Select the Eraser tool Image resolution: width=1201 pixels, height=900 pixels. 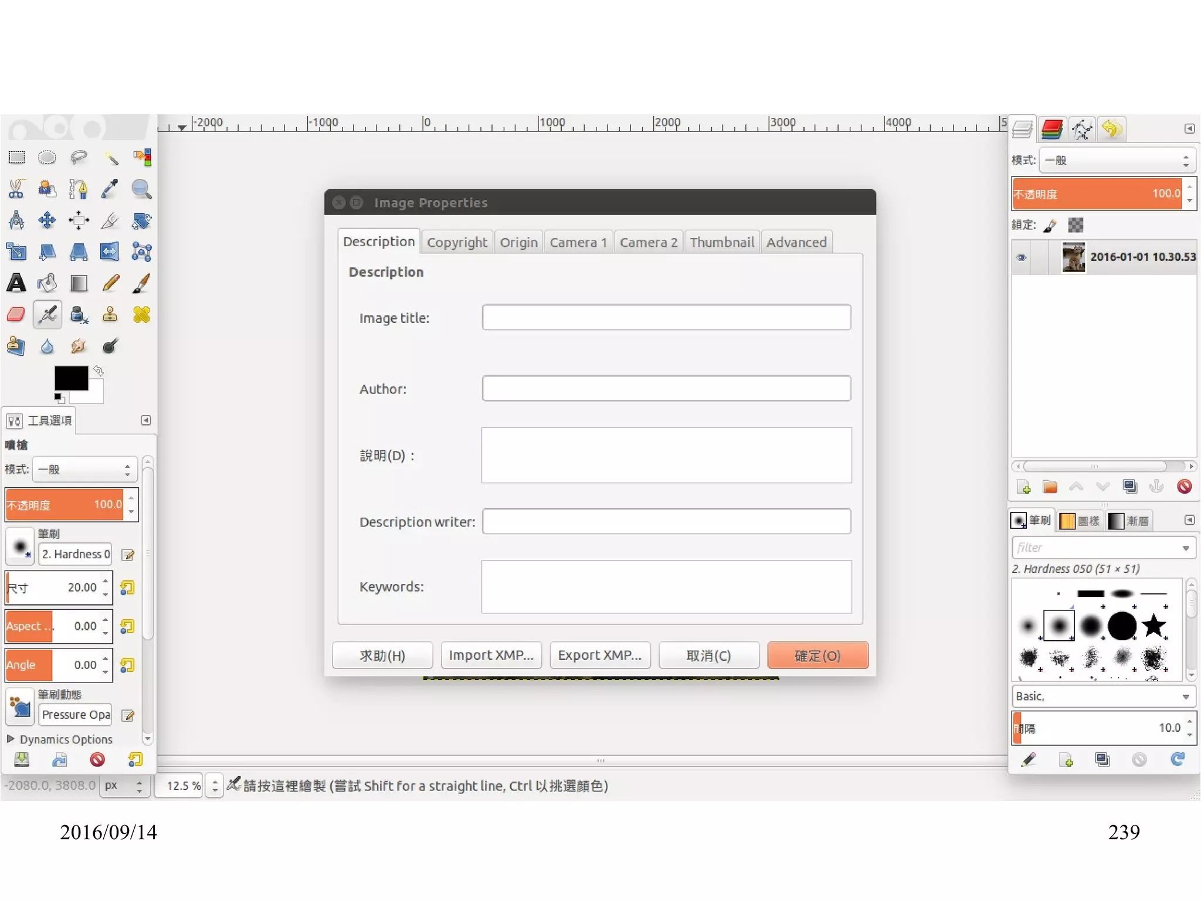(x=16, y=315)
